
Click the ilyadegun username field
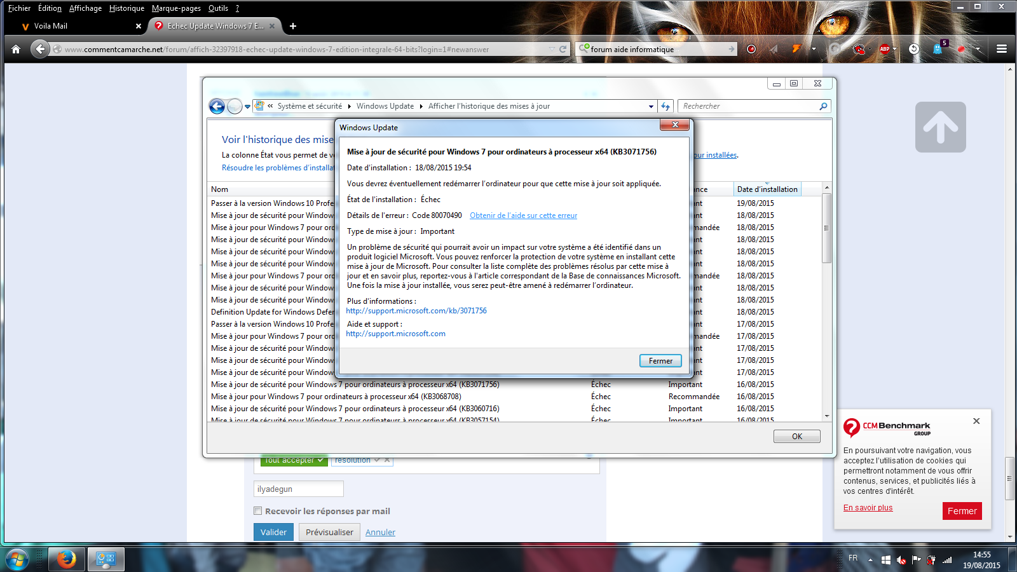click(x=299, y=489)
